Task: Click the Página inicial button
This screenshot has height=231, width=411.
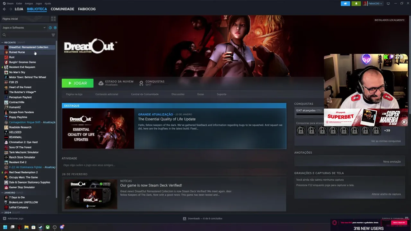Action: [x=25, y=19]
